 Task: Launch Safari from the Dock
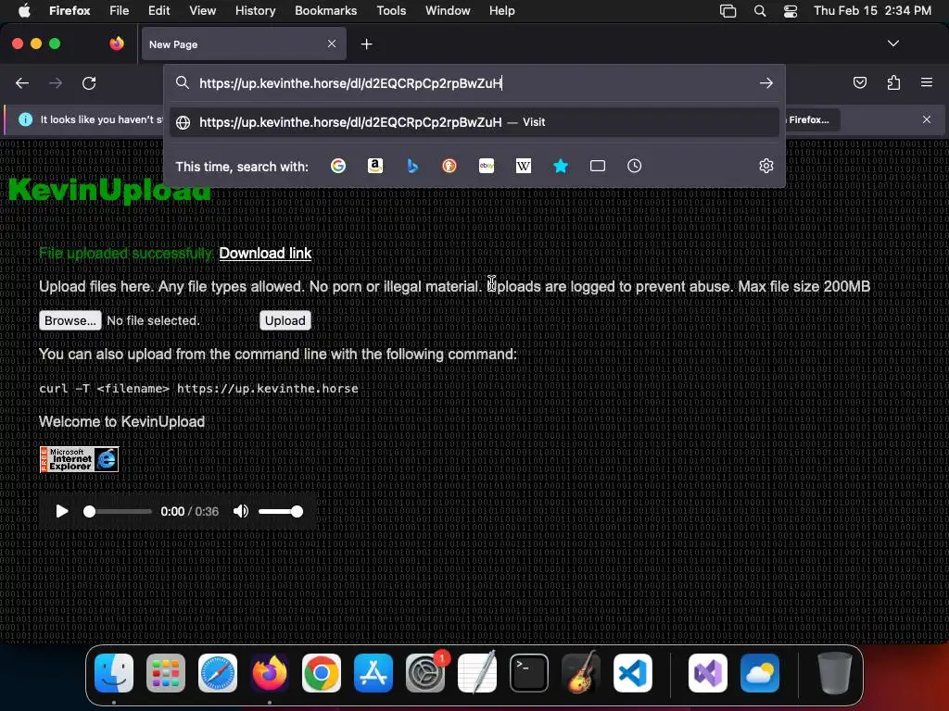218,673
